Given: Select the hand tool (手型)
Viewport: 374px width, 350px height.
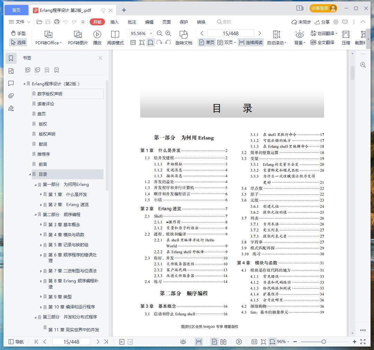Looking at the screenshot, I should (18, 33).
